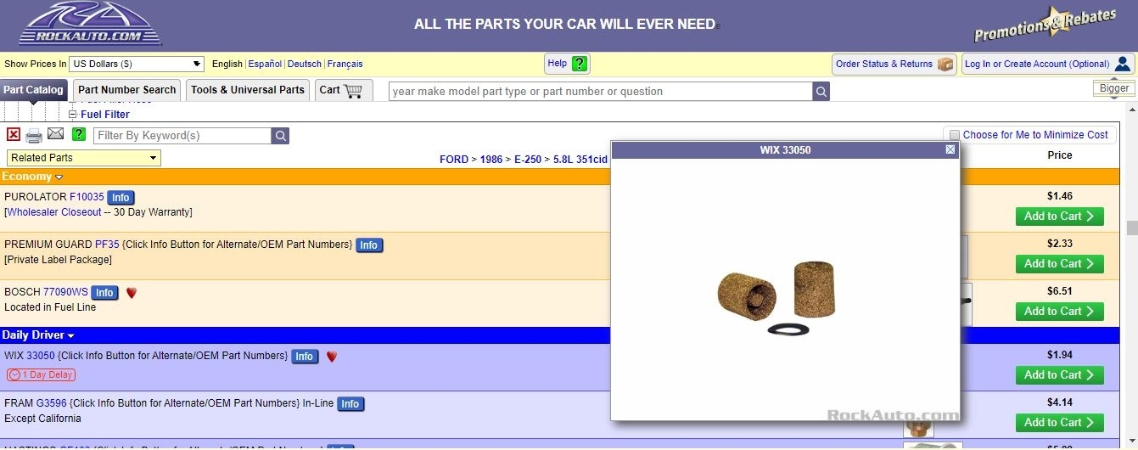This screenshot has height=450, width=1138.
Task: Click the keyword filter magnifier icon
Action: click(x=281, y=136)
